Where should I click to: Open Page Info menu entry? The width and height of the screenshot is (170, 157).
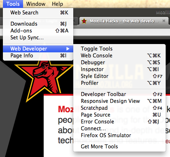pyautogui.click(x=38, y=56)
